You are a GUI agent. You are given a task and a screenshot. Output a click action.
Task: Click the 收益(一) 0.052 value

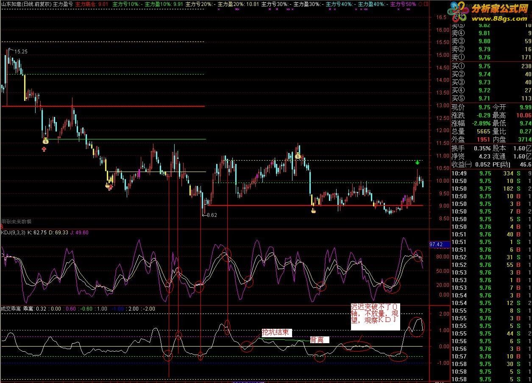483,164
